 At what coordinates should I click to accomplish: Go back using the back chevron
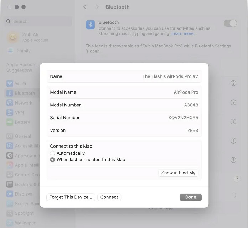point(85,7)
